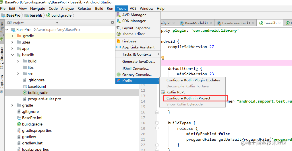Open the Run menu
The height and width of the screenshot is (151, 292).
point(110,9)
